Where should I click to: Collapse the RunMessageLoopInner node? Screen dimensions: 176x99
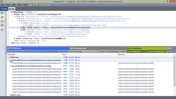click(17, 19)
